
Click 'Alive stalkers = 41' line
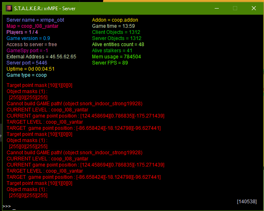[112, 51]
